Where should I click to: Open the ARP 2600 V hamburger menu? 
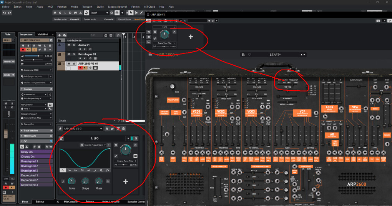(150, 55)
